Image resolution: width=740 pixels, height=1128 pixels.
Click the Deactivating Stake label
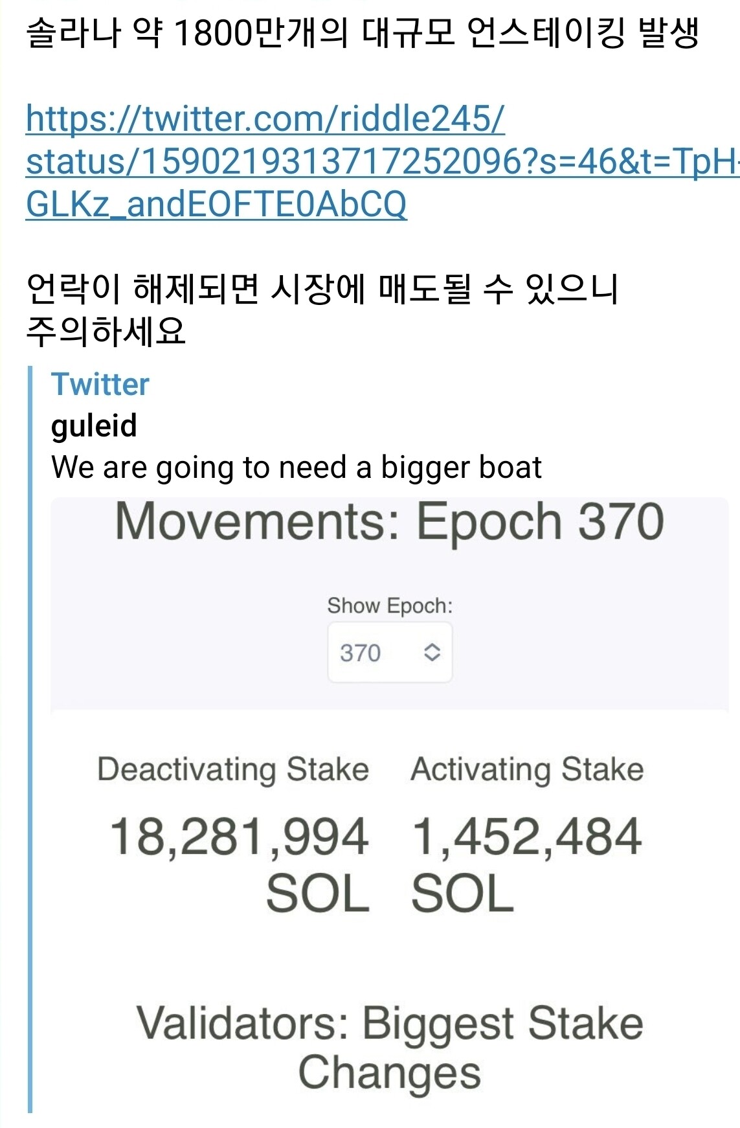click(x=233, y=770)
